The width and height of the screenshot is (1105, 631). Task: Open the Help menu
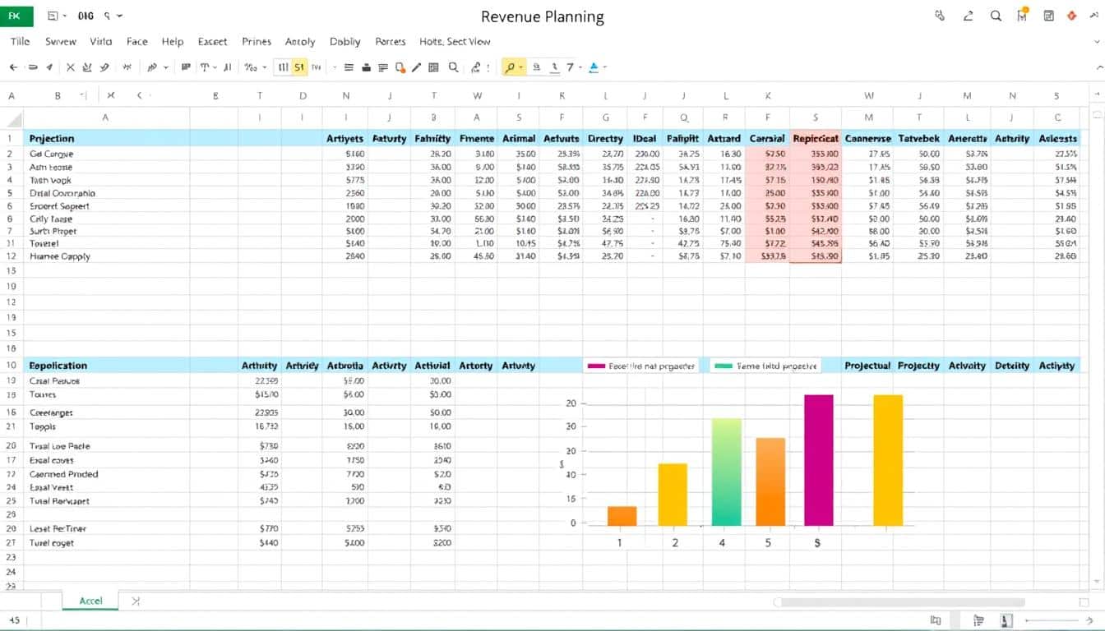click(173, 41)
